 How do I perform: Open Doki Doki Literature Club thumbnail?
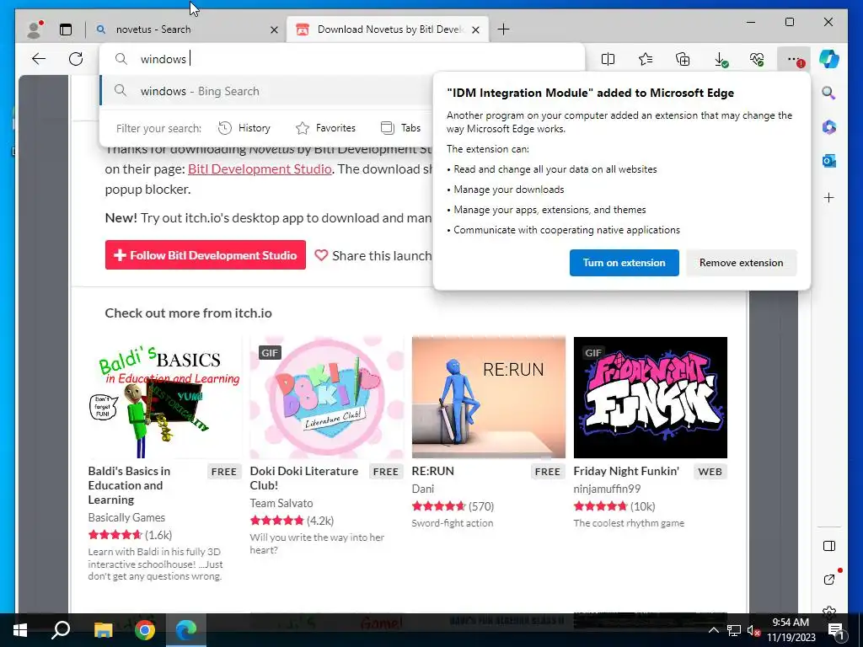pos(326,398)
